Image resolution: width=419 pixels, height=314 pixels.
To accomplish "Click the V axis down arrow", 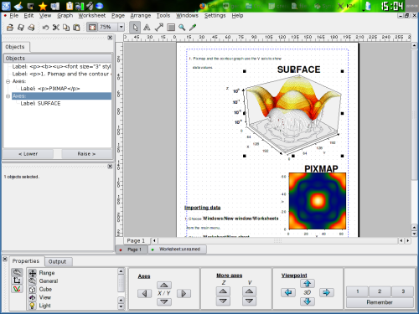I will tap(249, 301).
